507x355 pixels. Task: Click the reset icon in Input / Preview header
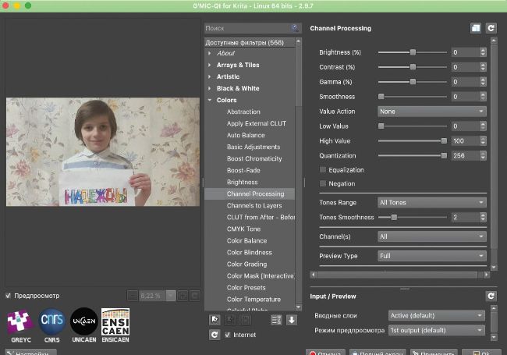point(491,296)
